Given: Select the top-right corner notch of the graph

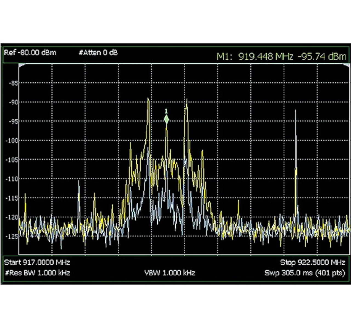Looking at the screenshot, I should [x=347, y=65].
